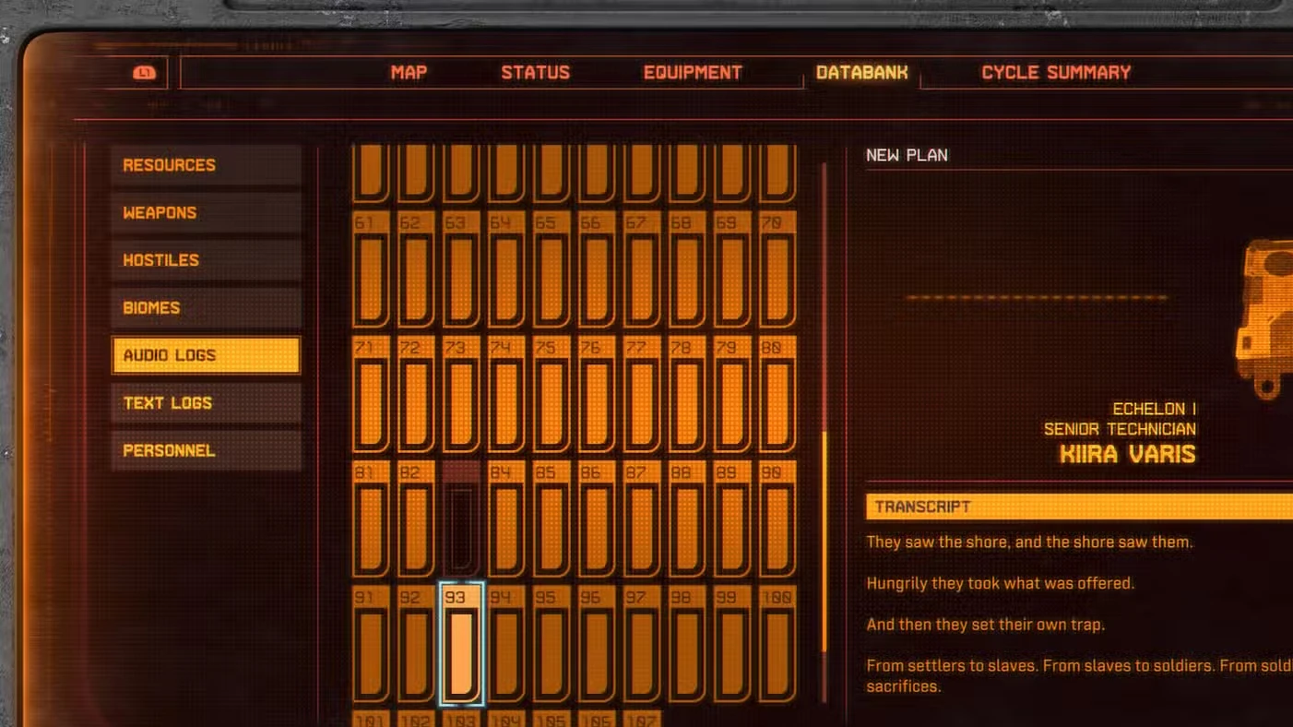Select audio log 68

pos(687,269)
